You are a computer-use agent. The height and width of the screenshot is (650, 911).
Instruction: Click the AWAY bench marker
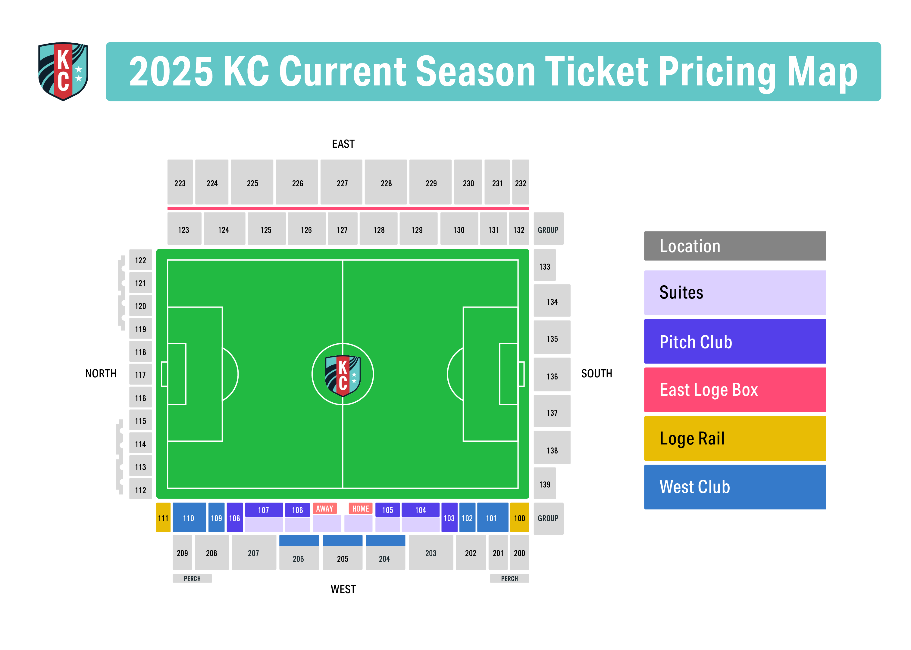point(324,508)
